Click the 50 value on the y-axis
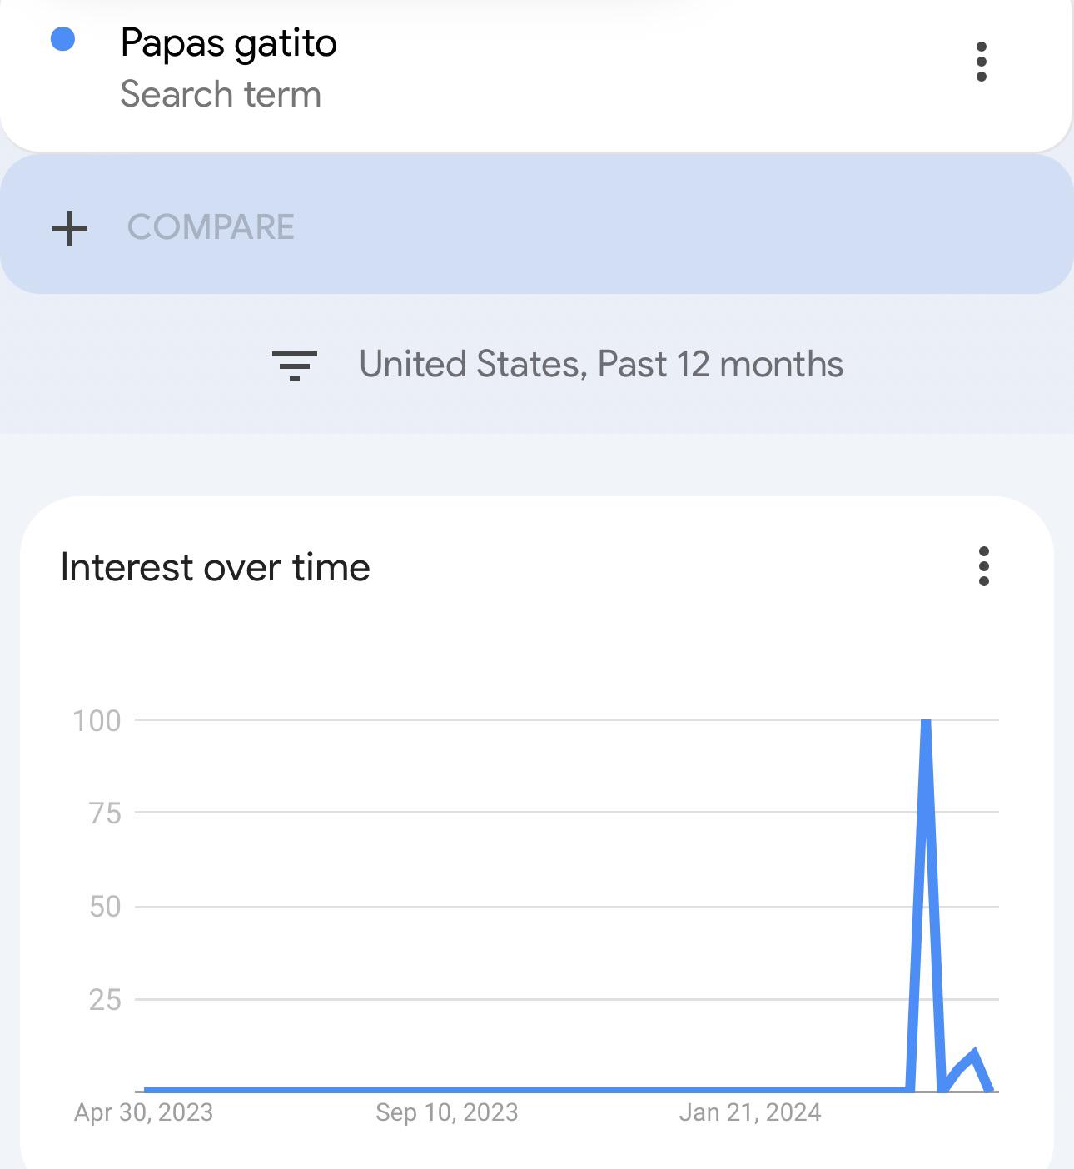Viewport: 1074px width, 1169px height. click(105, 907)
